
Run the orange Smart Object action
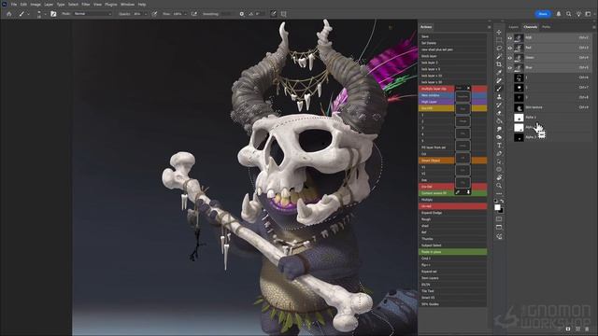(452, 161)
